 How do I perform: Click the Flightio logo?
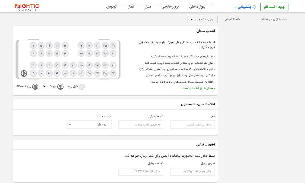click(x=27, y=7)
